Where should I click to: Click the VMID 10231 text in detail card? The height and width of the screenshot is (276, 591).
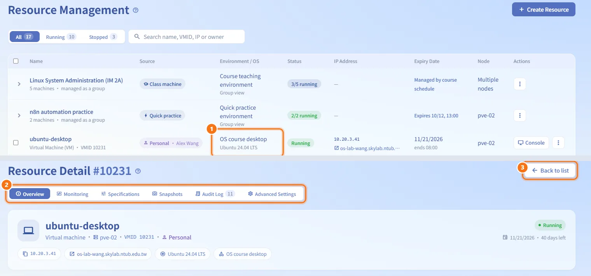pos(139,237)
